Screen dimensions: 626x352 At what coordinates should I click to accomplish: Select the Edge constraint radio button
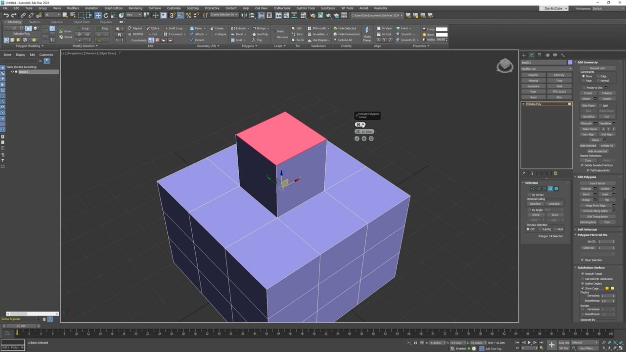[x=598, y=76]
